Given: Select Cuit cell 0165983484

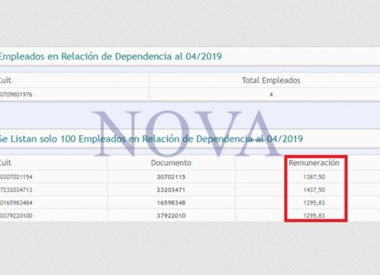Looking at the screenshot, I should (16, 202).
